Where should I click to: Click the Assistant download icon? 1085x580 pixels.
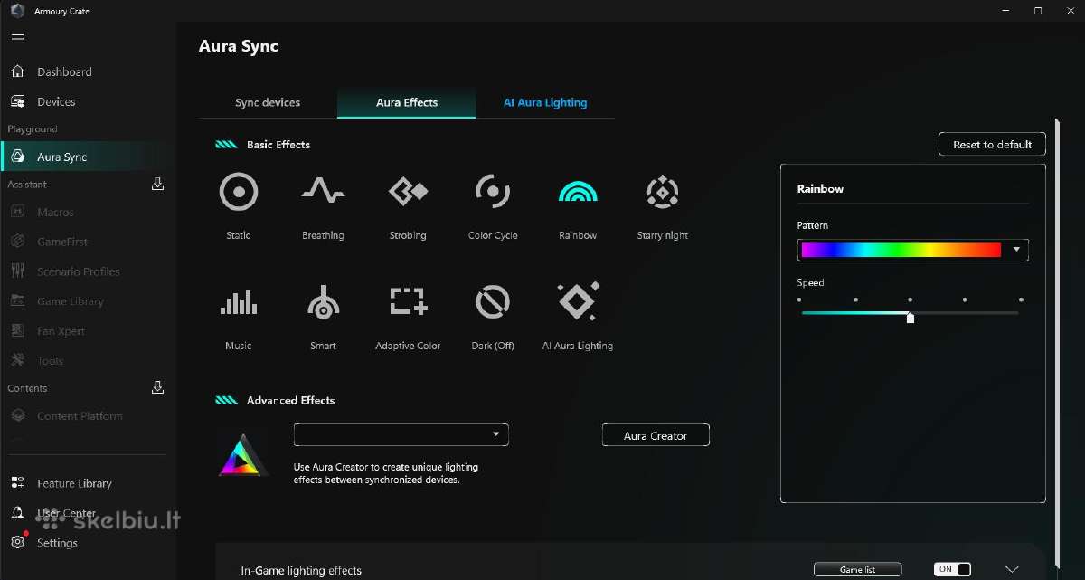tap(157, 184)
